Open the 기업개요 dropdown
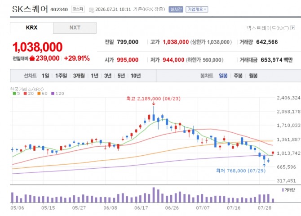 197,9
